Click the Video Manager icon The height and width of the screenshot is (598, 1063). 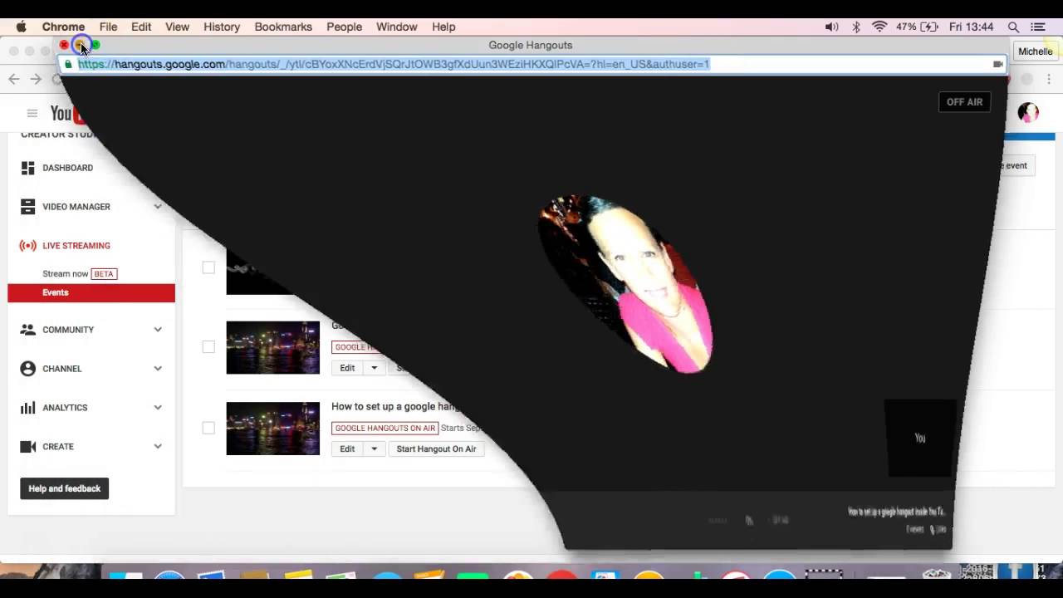[27, 207]
